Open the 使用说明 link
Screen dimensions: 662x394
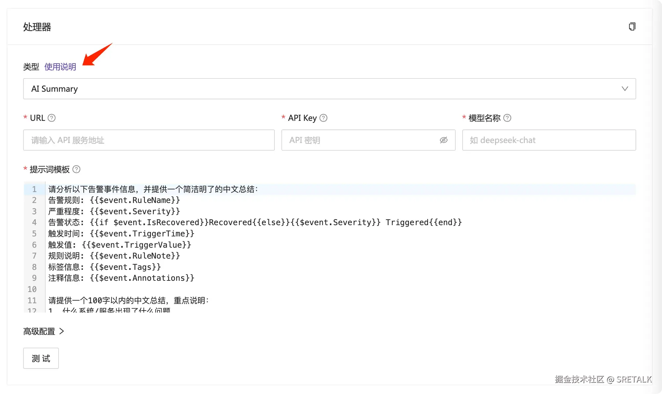(60, 67)
